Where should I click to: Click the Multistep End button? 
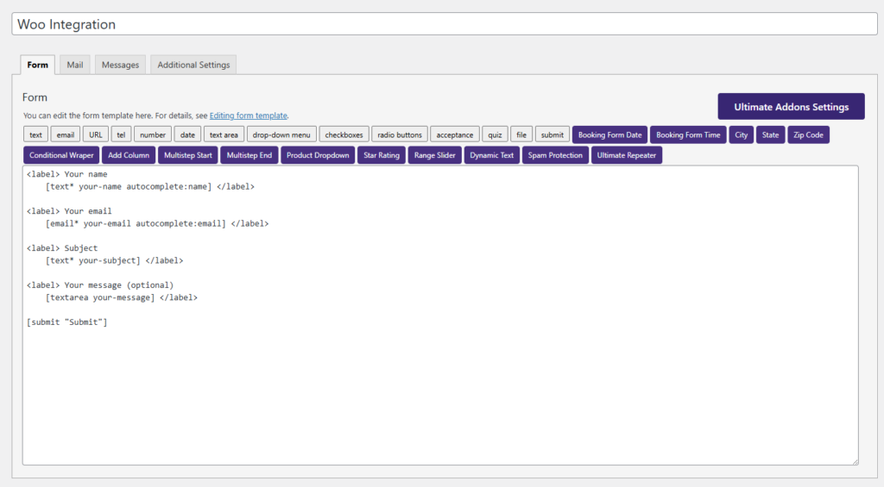[249, 155]
